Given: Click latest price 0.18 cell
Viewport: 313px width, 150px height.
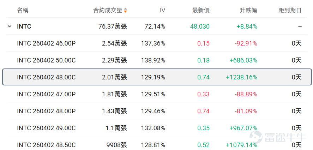Looking at the screenshot, I should coord(203,60).
